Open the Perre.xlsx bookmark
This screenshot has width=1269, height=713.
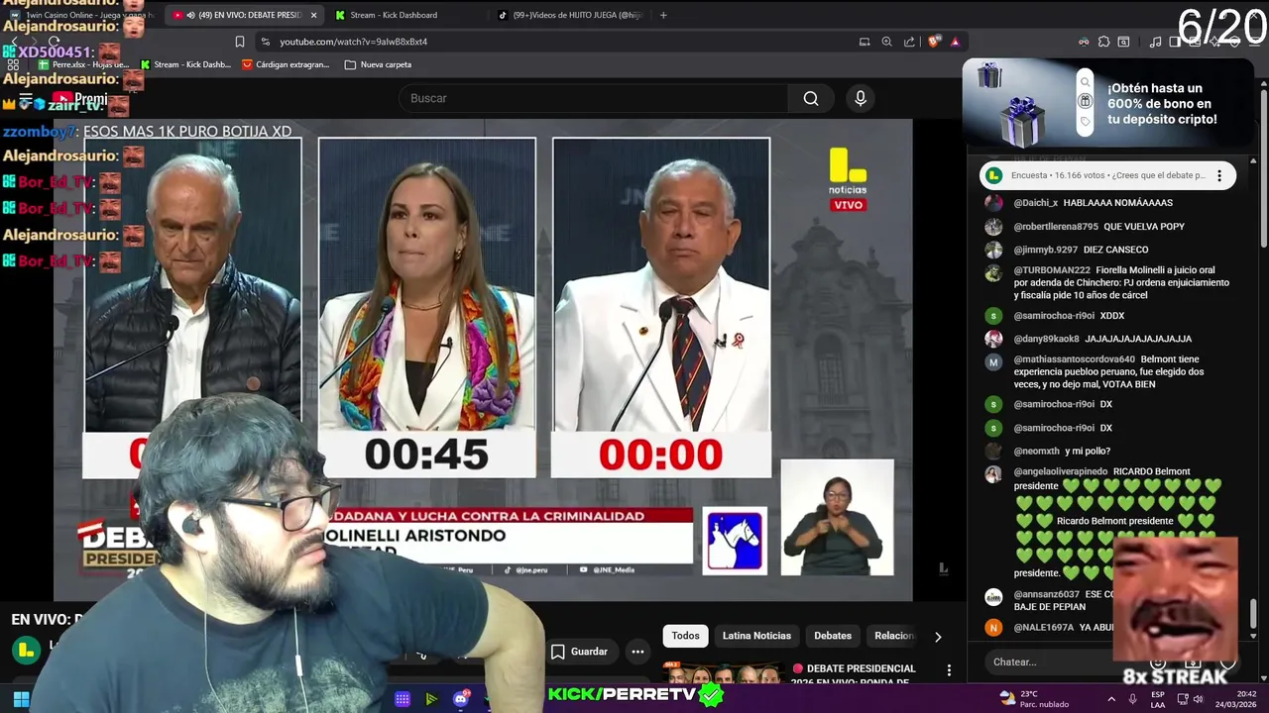(83, 64)
